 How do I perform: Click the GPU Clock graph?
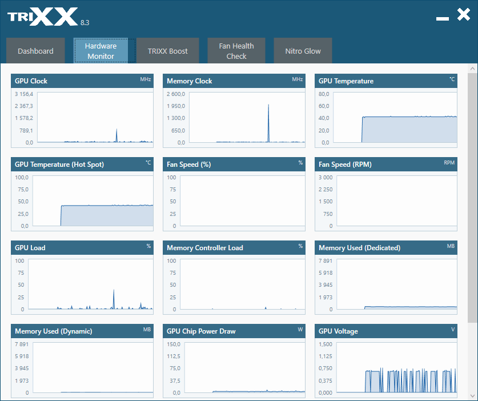[x=95, y=118]
